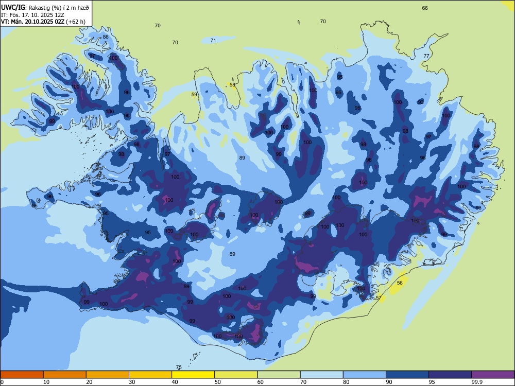Click the '56' humidity value in the yellow patch
The image size is (515, 386).
point(400,283)
